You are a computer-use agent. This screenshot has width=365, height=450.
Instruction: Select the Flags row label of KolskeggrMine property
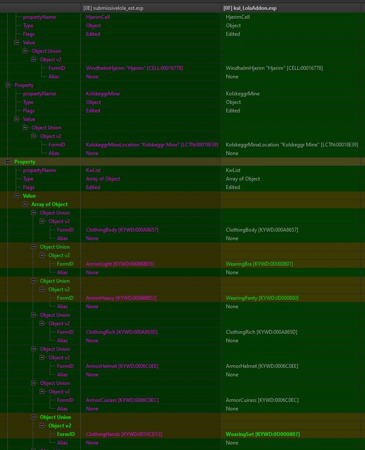(29, 111)
